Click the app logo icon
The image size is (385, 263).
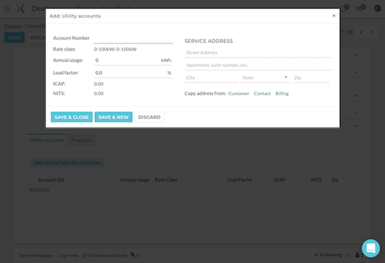pos(21,8)
